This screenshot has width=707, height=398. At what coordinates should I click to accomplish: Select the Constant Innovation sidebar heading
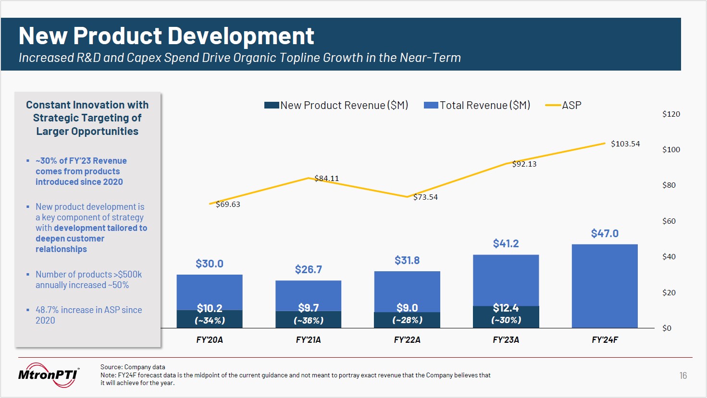click(87, 118)
